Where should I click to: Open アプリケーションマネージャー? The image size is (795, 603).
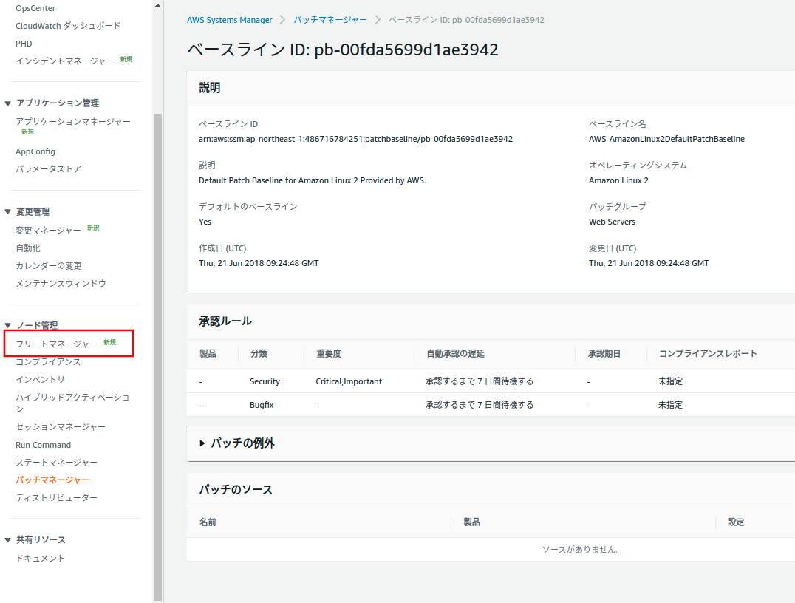[73, 122]
